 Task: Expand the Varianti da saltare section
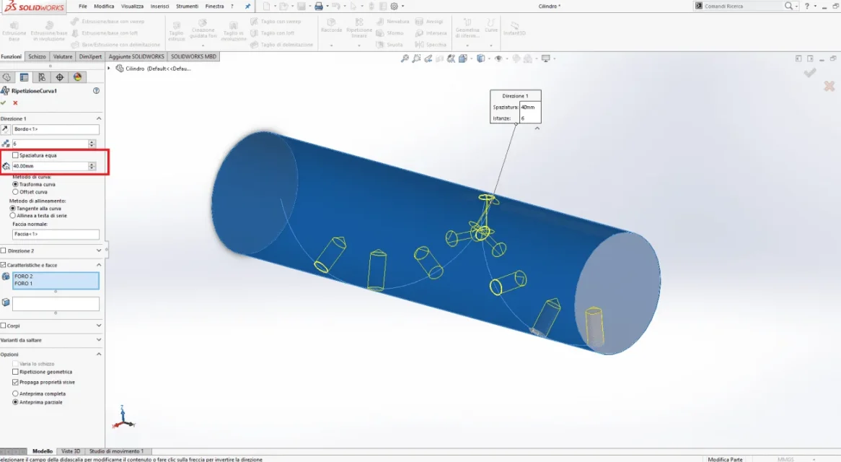(99, 339)
